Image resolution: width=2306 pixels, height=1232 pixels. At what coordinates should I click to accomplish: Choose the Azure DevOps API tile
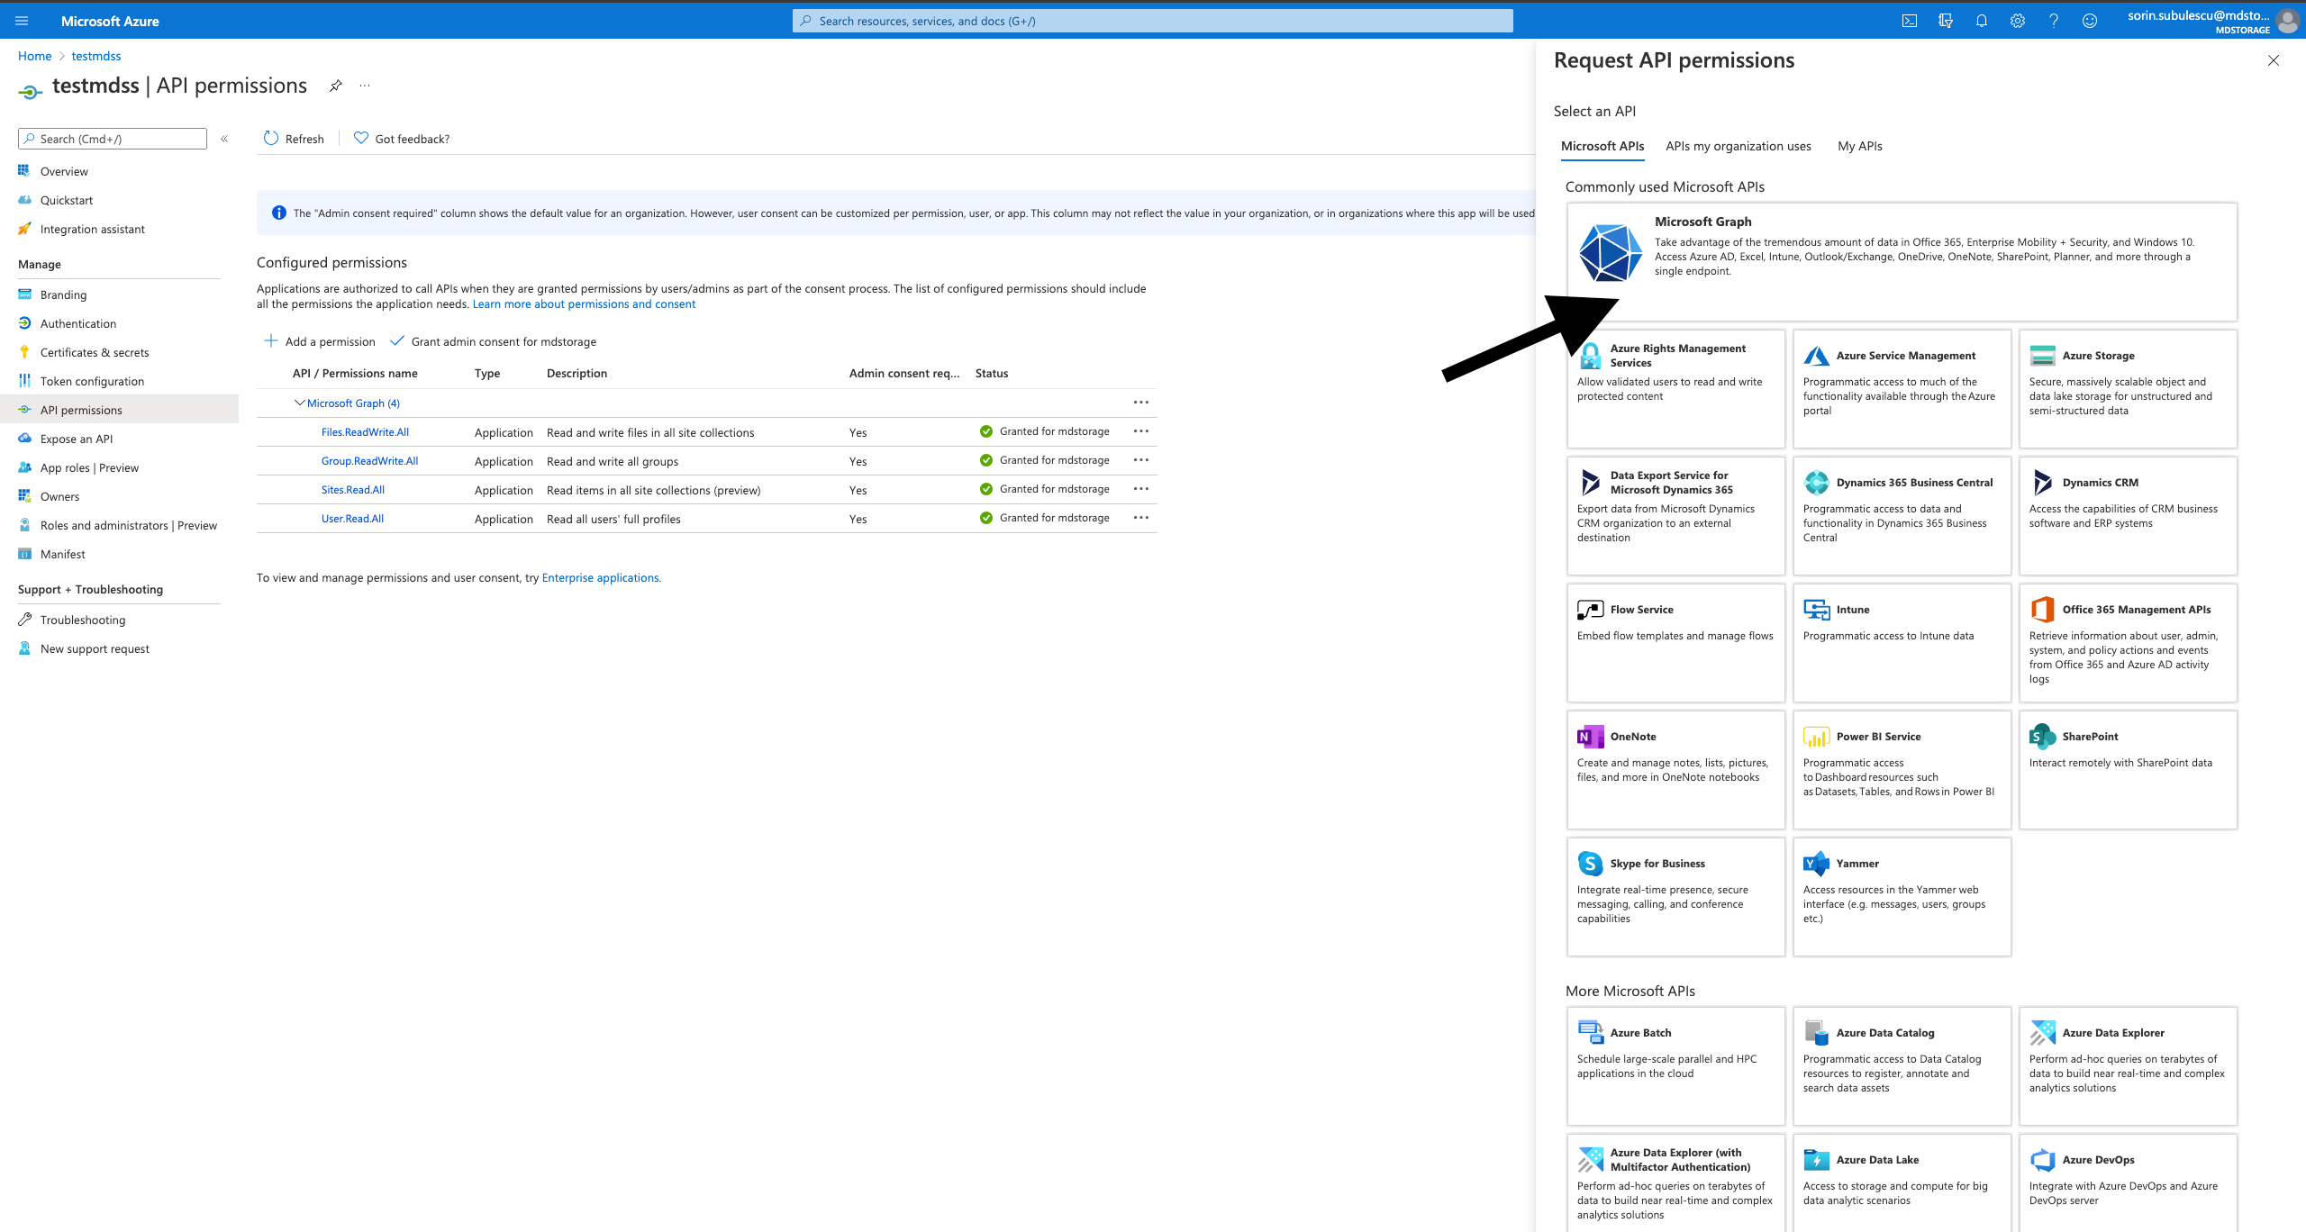click(x=2128, y=1183)
